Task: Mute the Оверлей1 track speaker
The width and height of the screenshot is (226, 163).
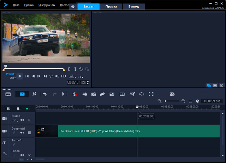Action: click(x=22, y=133)
